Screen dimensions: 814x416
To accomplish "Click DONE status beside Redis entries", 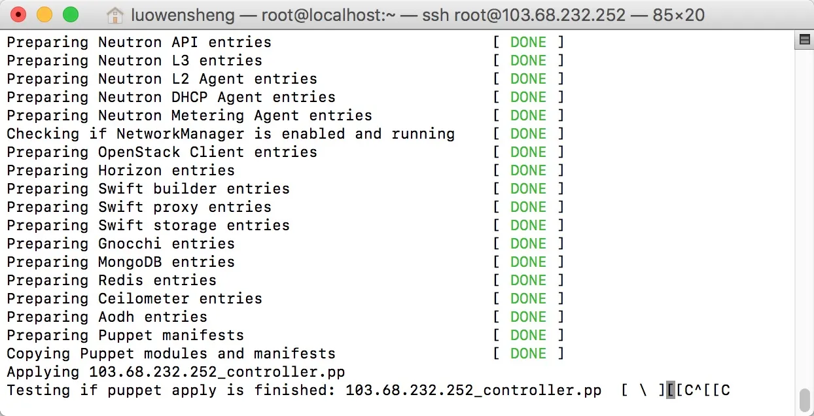I will (x=528, y=281).
